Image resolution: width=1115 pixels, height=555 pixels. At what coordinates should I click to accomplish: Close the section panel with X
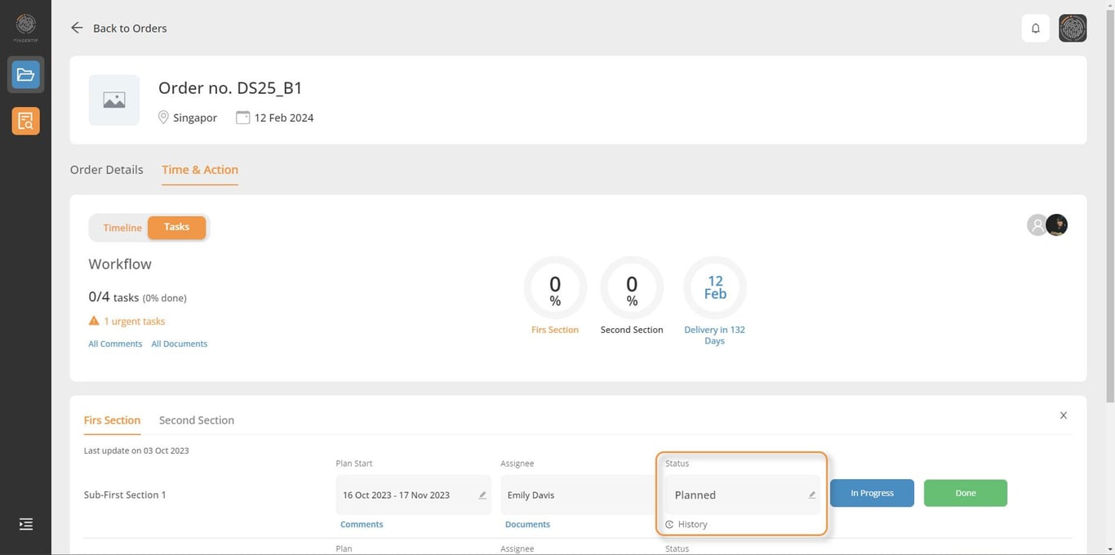(1064, 415)
